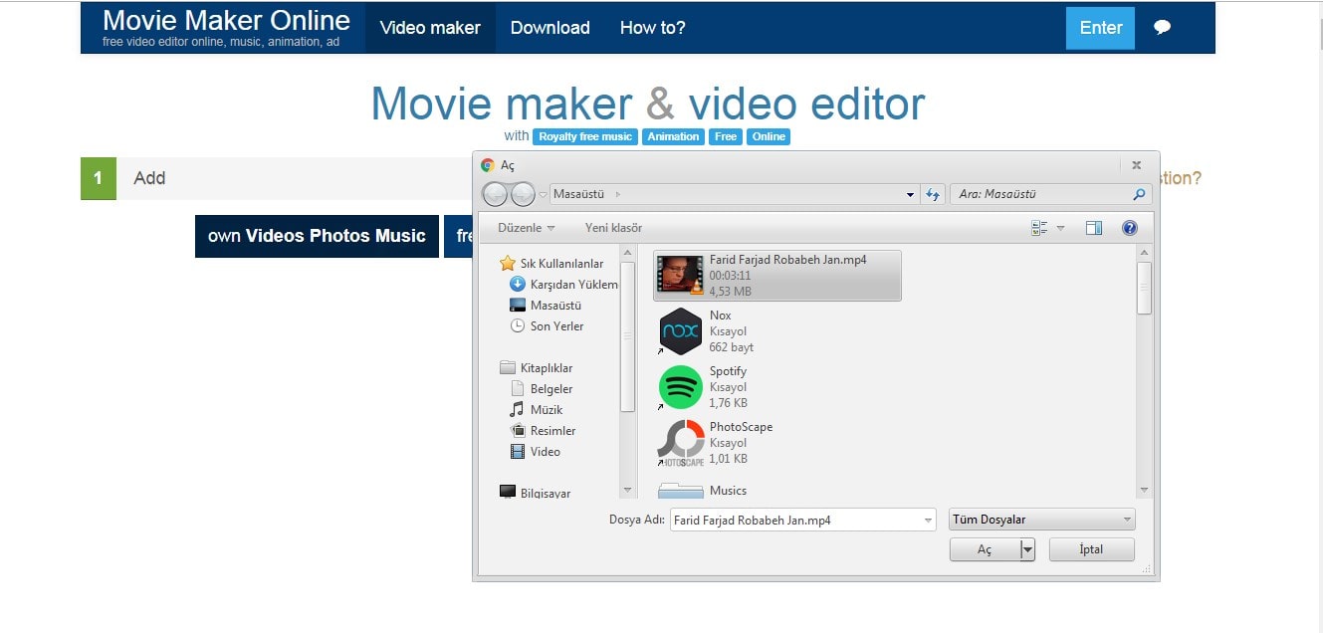Click the Masaüstü breadcrumb arrow
The height and width of the screenshot is (633, 1323).
coord(617,194)
